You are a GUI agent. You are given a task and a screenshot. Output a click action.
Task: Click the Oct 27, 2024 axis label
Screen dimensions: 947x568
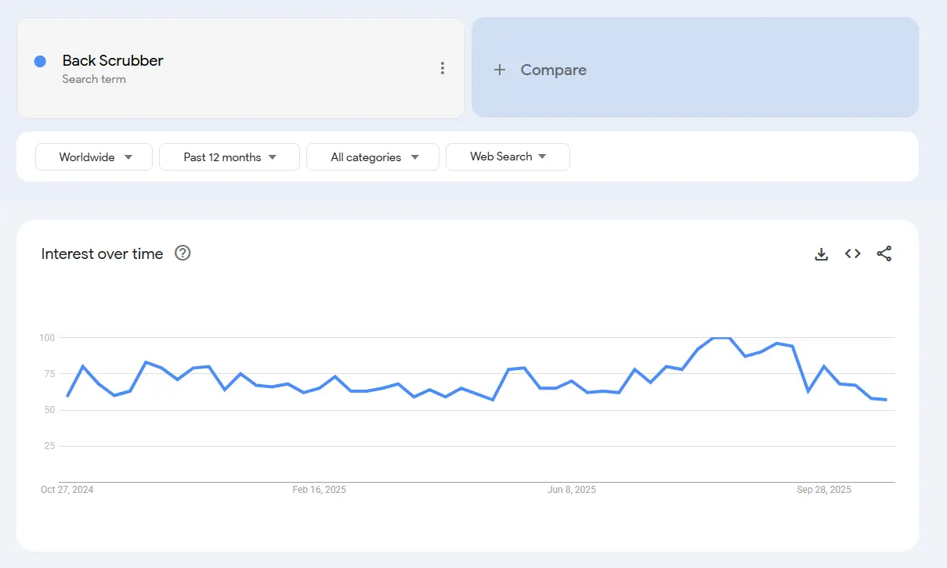[x=67, y=490]
